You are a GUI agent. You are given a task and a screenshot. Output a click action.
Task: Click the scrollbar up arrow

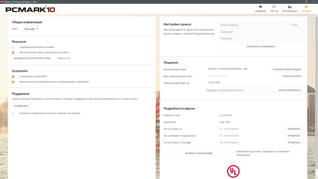[x=317, y=15]
